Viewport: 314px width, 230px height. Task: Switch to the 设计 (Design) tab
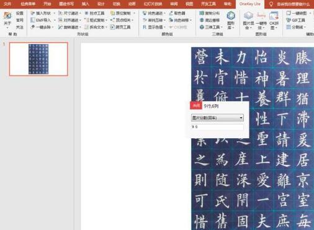pos(101,4)
